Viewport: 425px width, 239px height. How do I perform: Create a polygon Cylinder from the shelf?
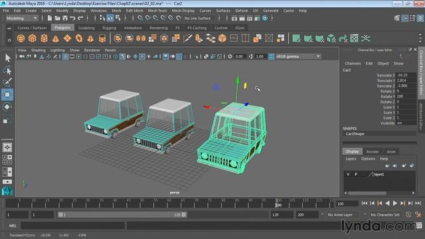[x=44, y=39]
